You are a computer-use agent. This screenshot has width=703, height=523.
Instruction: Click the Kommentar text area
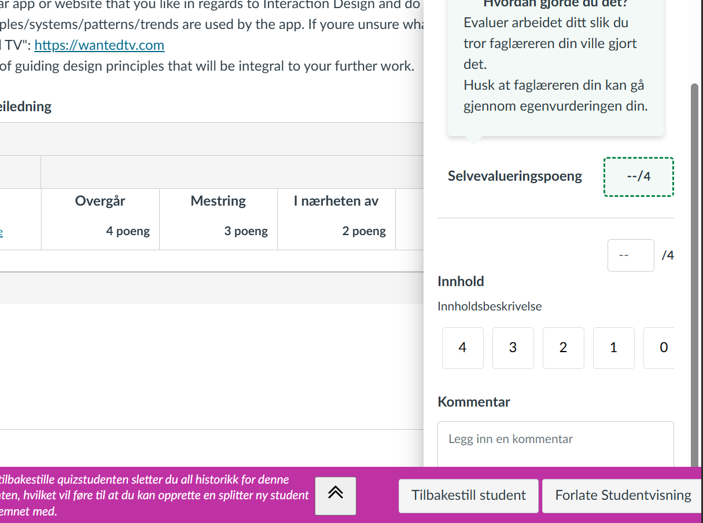pos(555,445)
